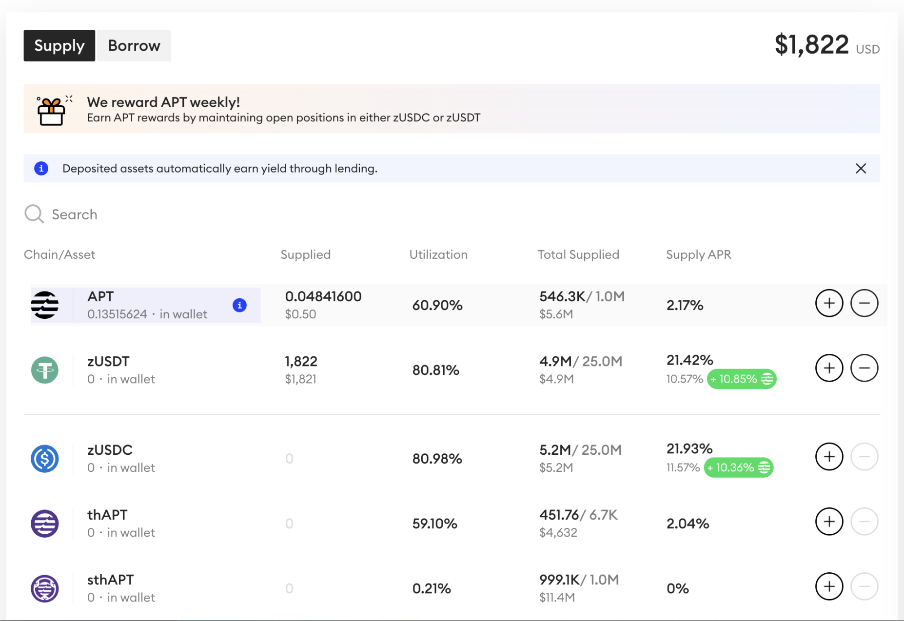Screen dimensions: 904x621
Task: Click the 4.9M/25.0M total supplied value
Action: point(581,361)
